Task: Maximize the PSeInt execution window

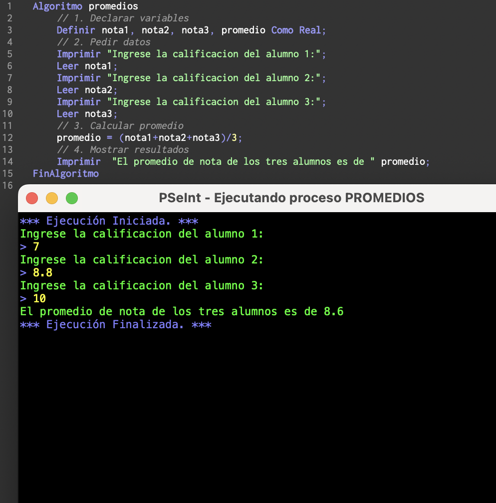Action: (72, 198)
